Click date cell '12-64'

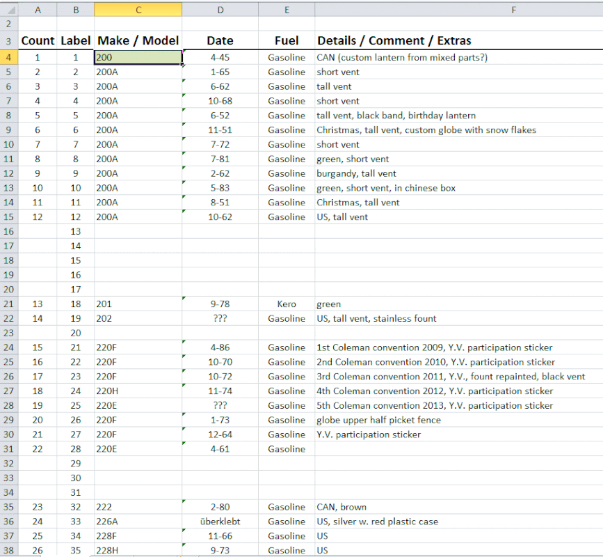click(220, 434)
